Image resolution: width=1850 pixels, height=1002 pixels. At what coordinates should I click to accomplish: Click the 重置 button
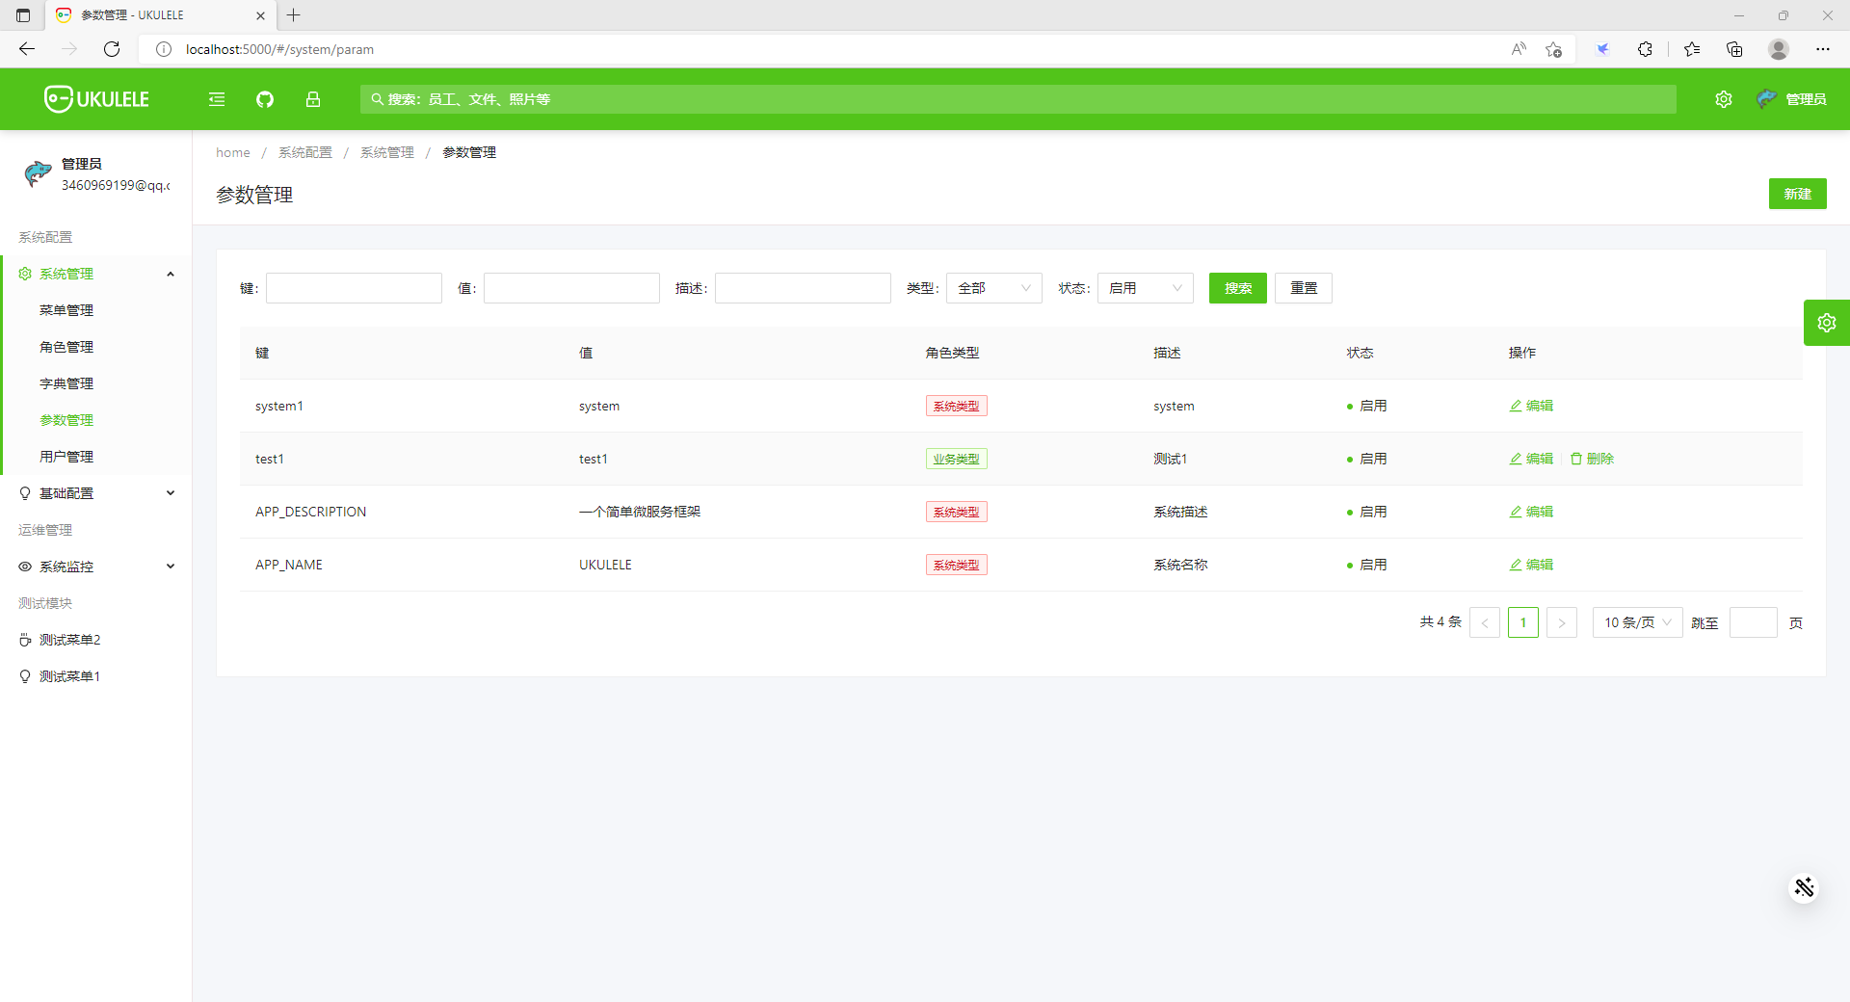[x=1304, y=288]
